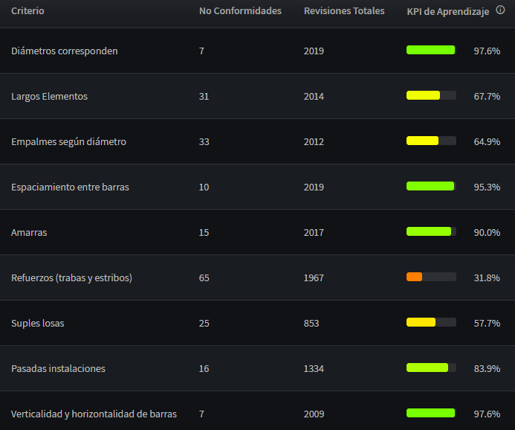Click the progress bar for Suples losas
Image resolution: width=515 pixels, height=430 pixels.
431,322
